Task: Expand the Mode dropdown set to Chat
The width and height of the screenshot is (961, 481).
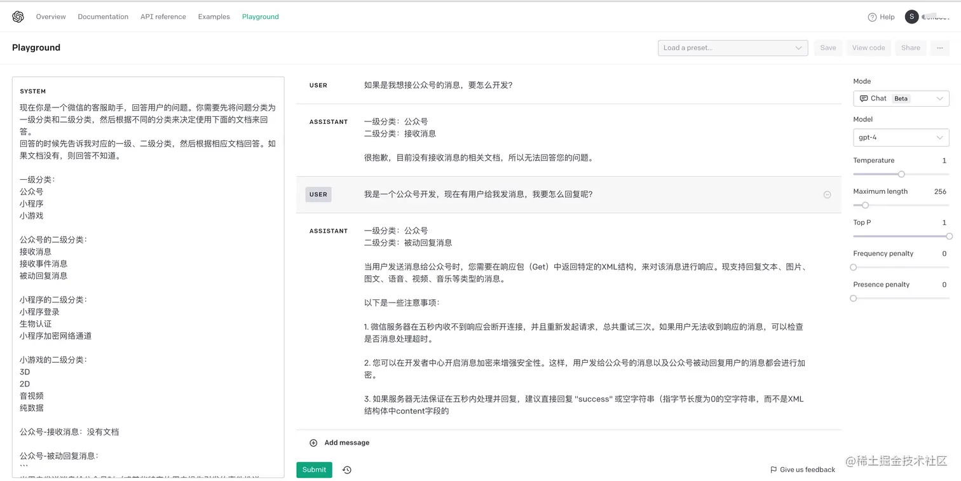Action: pyautogui.click(x=901, y=98)
